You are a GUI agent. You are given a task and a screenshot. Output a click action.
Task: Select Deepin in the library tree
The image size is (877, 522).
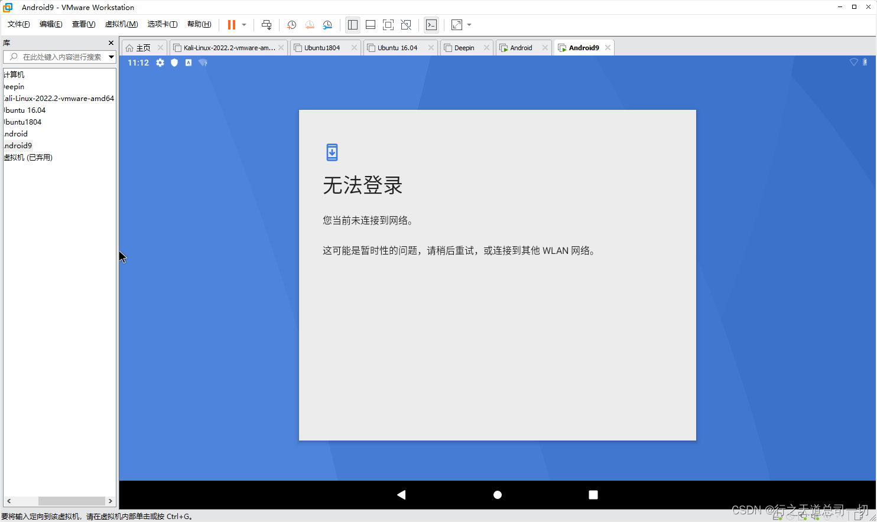coord(14,86)
